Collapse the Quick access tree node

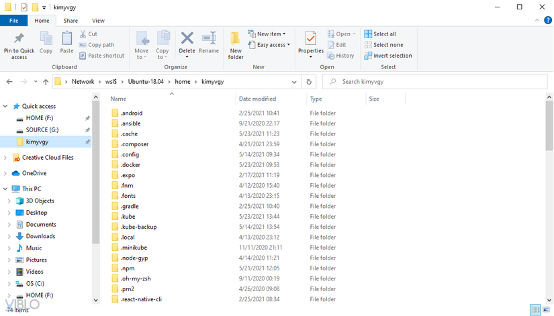[5, 106]
